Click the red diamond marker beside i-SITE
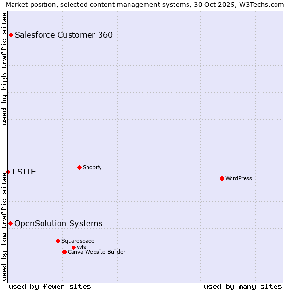Screen dimensions: 290x290 (x=8, y=172)
